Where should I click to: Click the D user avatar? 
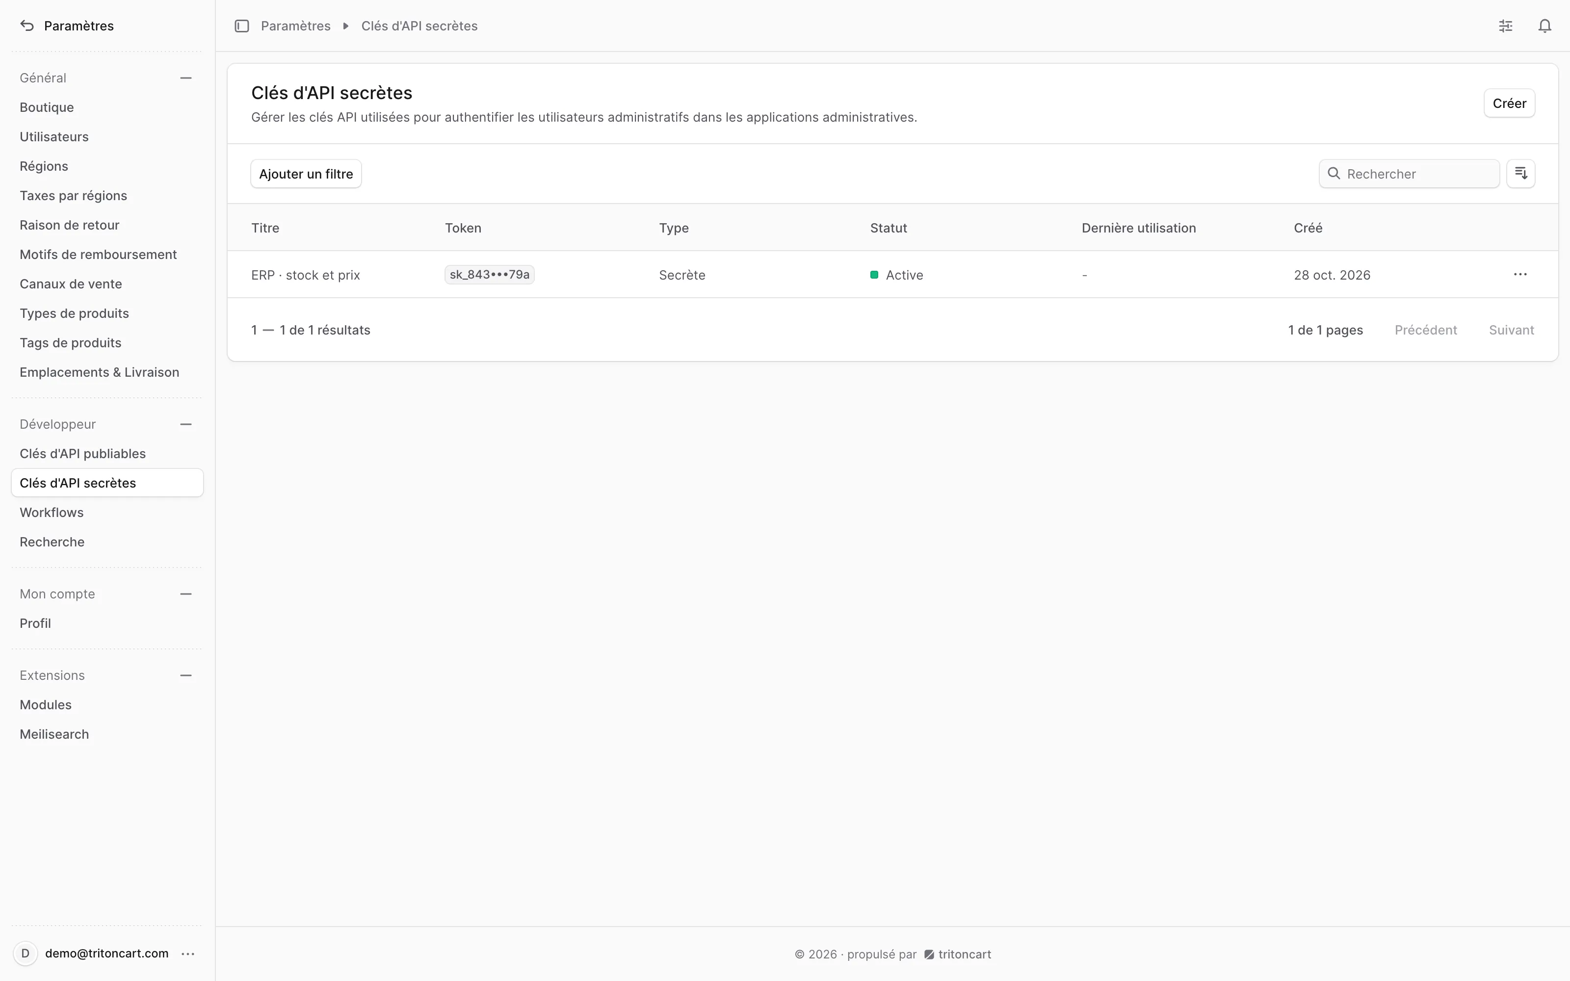pyautogui.click(x=26, y=954)
